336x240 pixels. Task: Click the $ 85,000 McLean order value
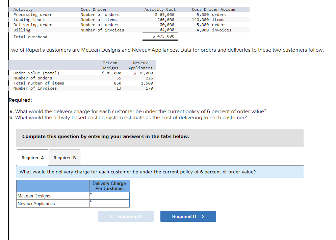(111, 73)
